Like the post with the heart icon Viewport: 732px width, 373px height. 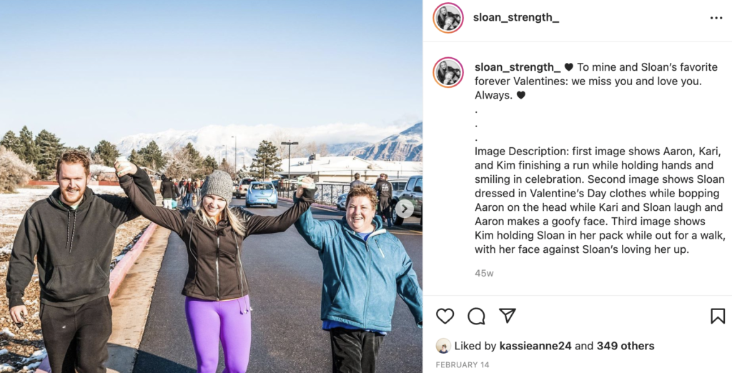(445, 316)
